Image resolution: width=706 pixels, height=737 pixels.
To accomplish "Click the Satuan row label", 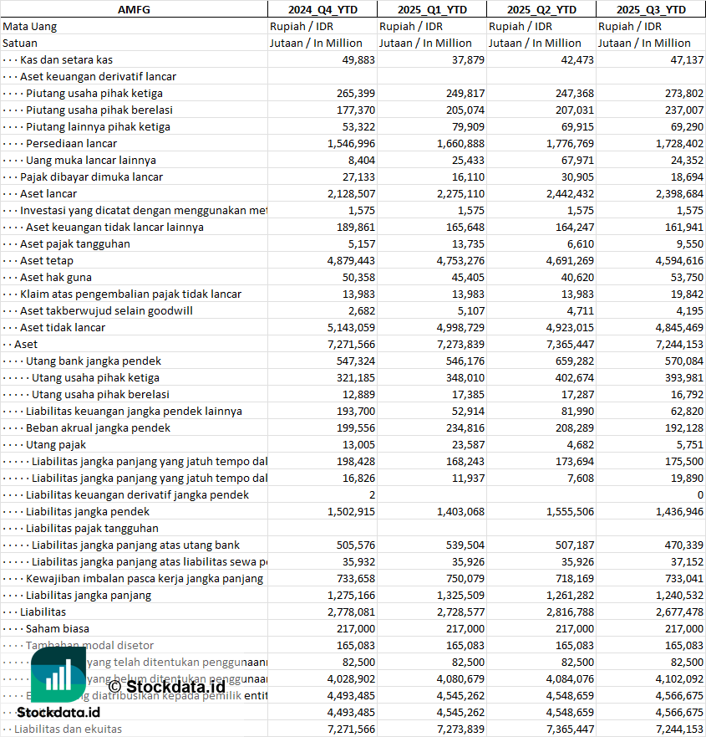I will tap(20, 44).
